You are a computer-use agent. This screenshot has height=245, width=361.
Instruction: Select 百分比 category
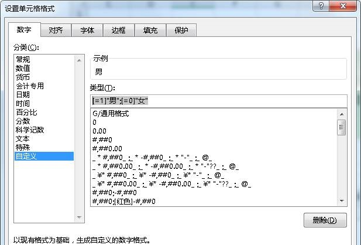[x=44, y=113]
